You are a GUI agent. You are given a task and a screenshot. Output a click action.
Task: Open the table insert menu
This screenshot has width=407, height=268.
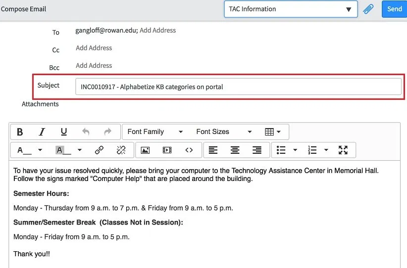point(273,132)
